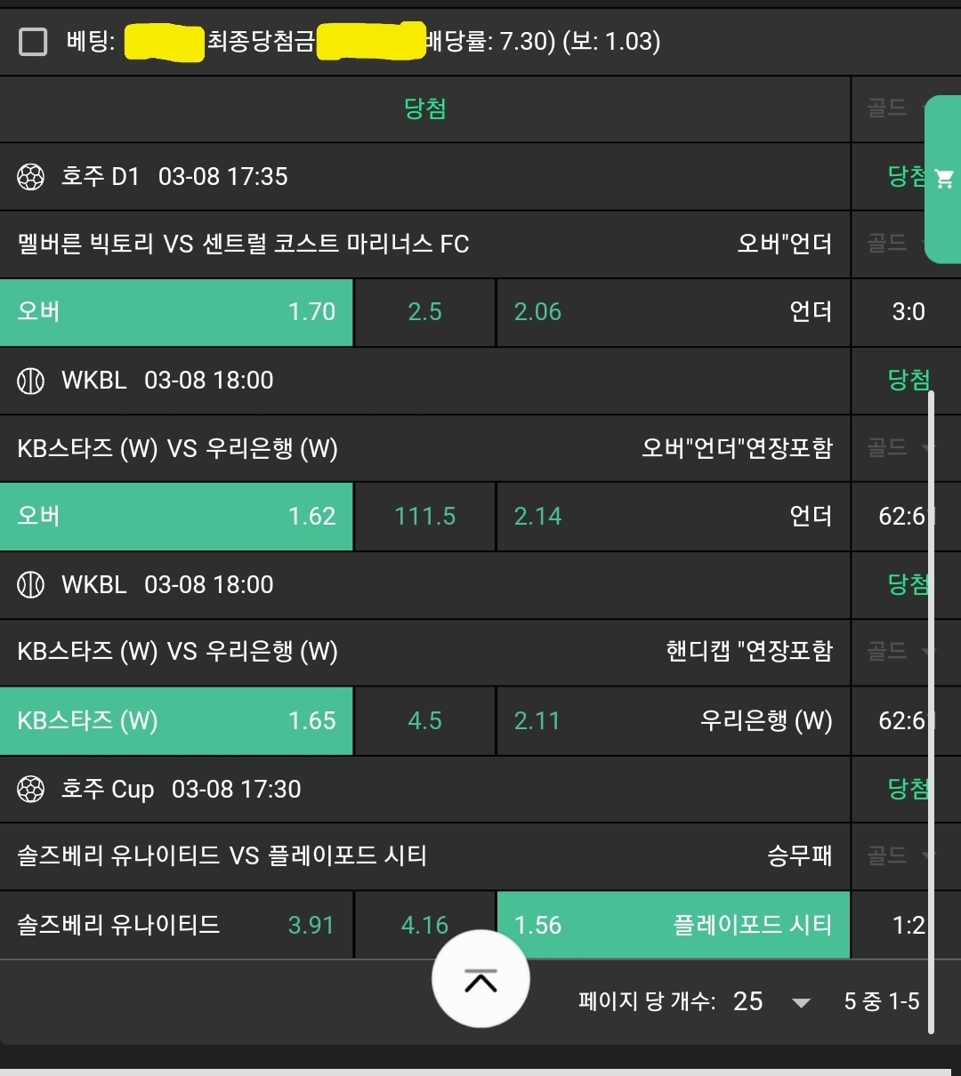Select the 오버 1.70 odds cell

176,312
